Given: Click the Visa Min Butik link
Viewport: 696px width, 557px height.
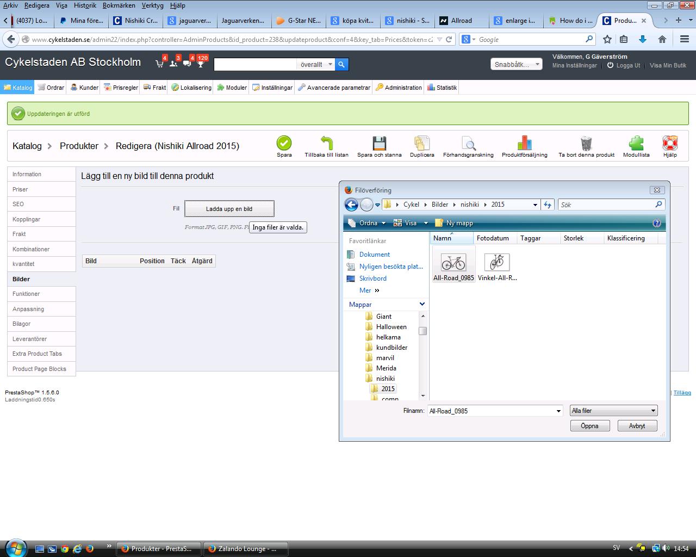Looking at the screenshot, I should point(668,65).
